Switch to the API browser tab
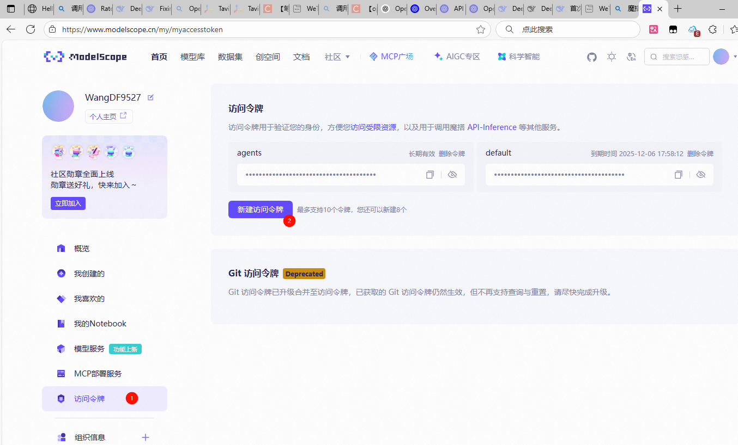Screen dimensions: 738x445 click(x=451, y=9)
